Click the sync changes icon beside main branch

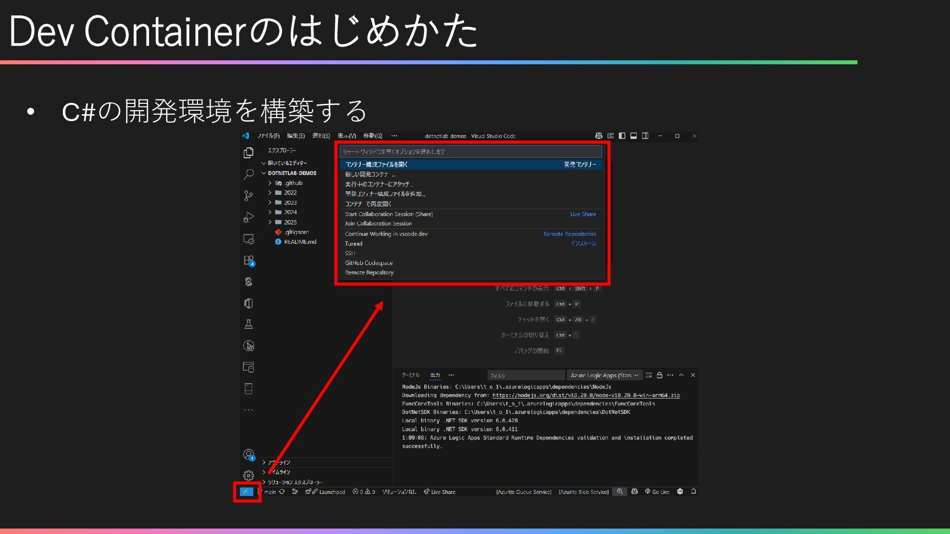point(282,492)
